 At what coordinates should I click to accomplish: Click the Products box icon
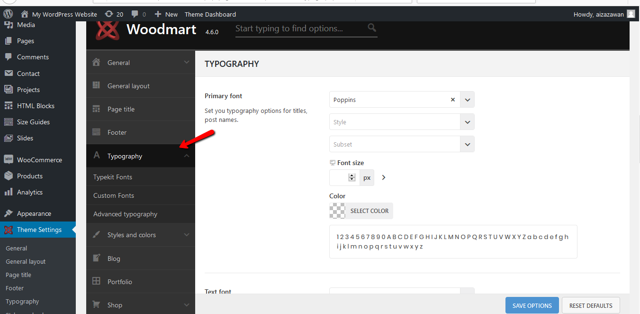9,176
